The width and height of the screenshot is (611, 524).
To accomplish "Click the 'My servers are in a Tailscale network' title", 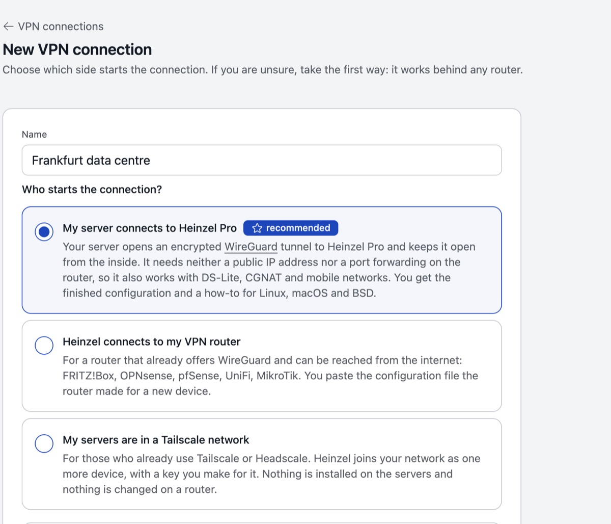I will click(156, 440).
